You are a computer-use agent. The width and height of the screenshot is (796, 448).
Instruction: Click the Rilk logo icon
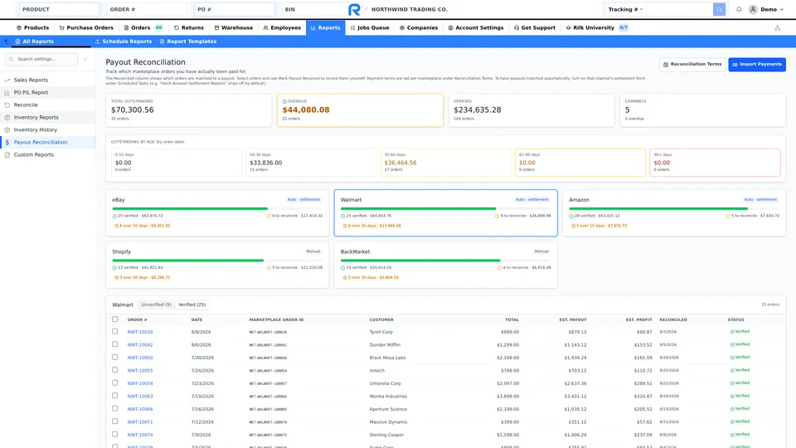pos(354,9)
